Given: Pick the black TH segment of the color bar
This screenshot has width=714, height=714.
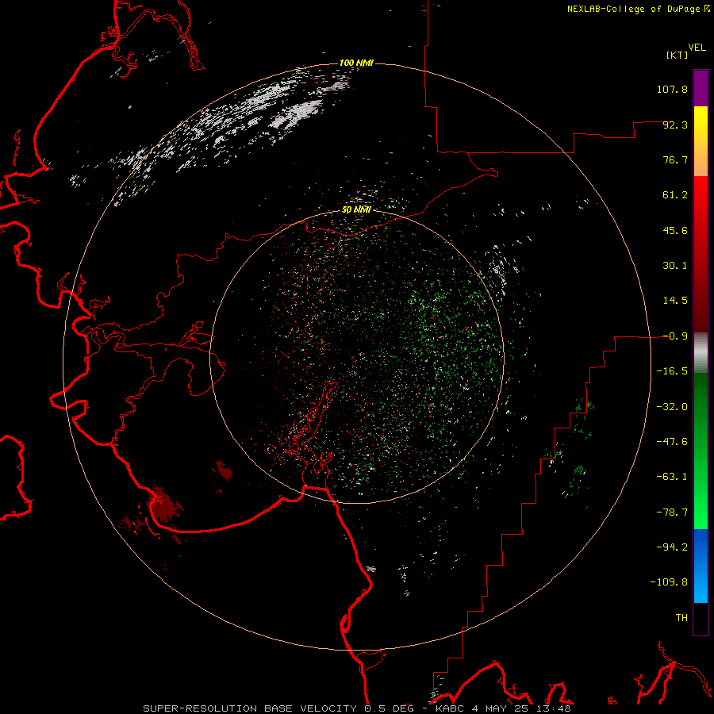Looking at the screenshot, I should pos(701,618).
